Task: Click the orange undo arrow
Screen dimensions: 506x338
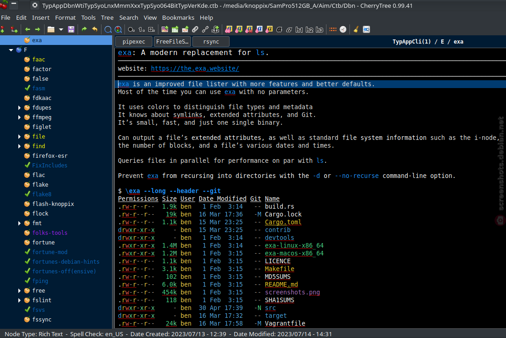Action: click(95, 29)
